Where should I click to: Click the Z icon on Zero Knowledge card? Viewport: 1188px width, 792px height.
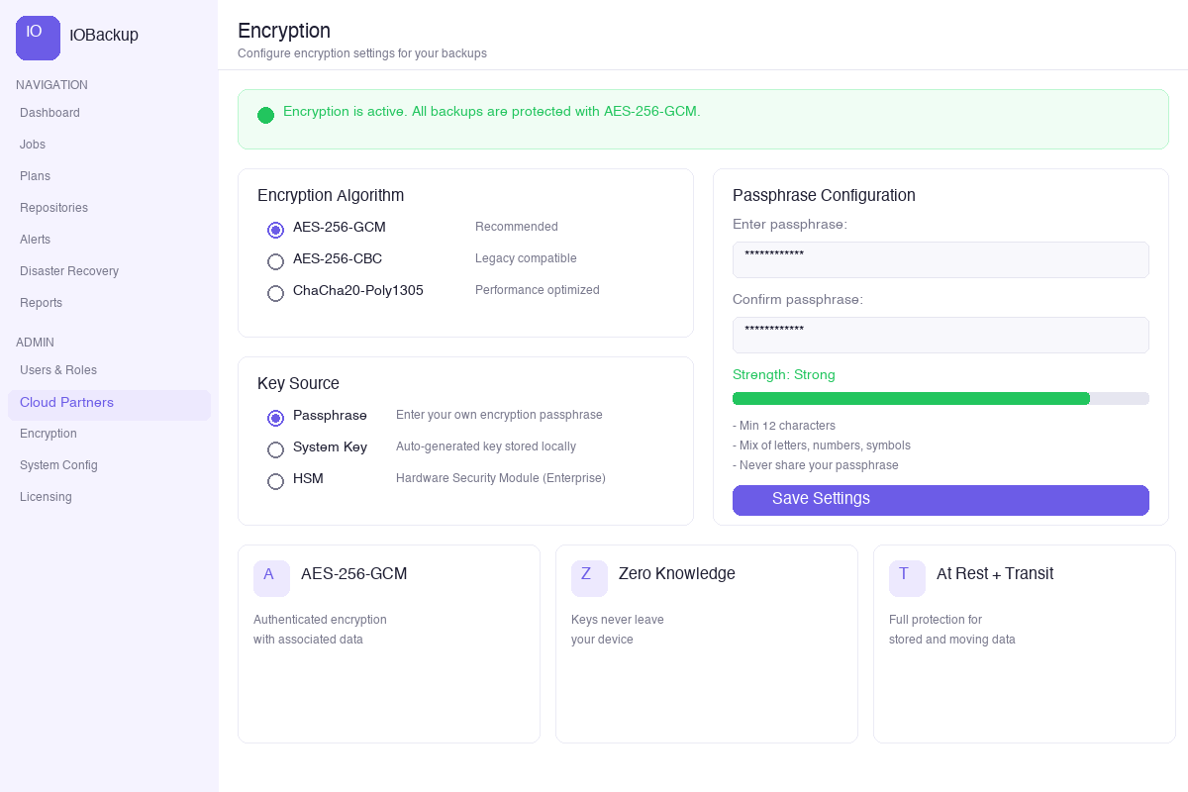(x=589, y=578)
